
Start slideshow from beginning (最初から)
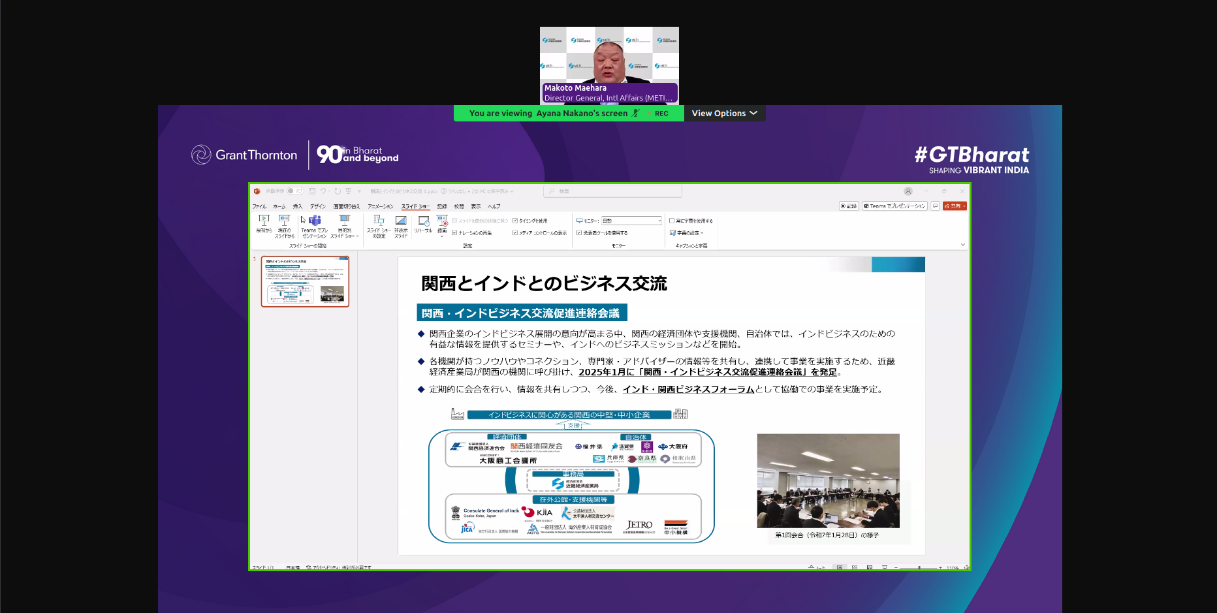pyautogui.click(x=264, y=223)
